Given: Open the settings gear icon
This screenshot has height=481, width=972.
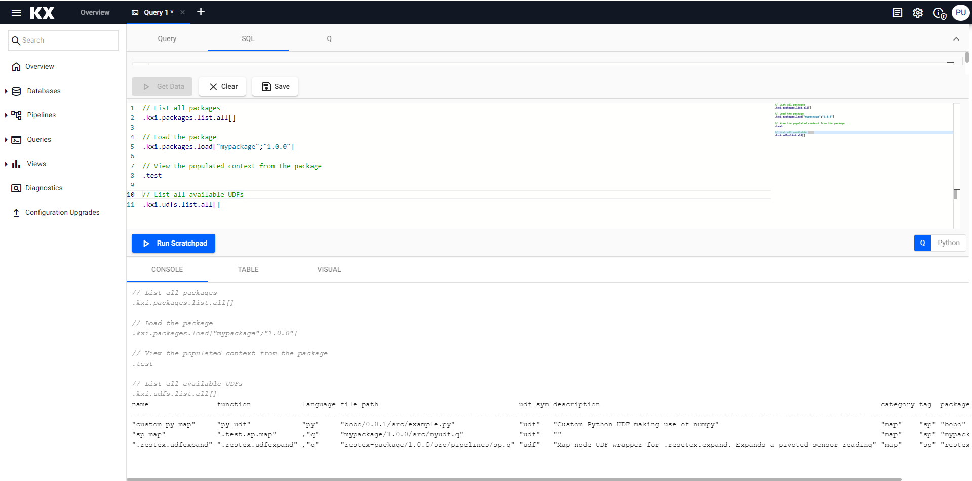Looking at the screenshot, I should (918, 13).
